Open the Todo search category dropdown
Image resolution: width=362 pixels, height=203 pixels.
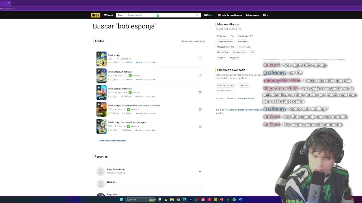pos(121,15)
